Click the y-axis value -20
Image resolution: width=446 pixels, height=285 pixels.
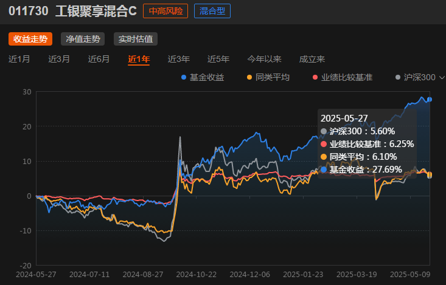[26, 266]
